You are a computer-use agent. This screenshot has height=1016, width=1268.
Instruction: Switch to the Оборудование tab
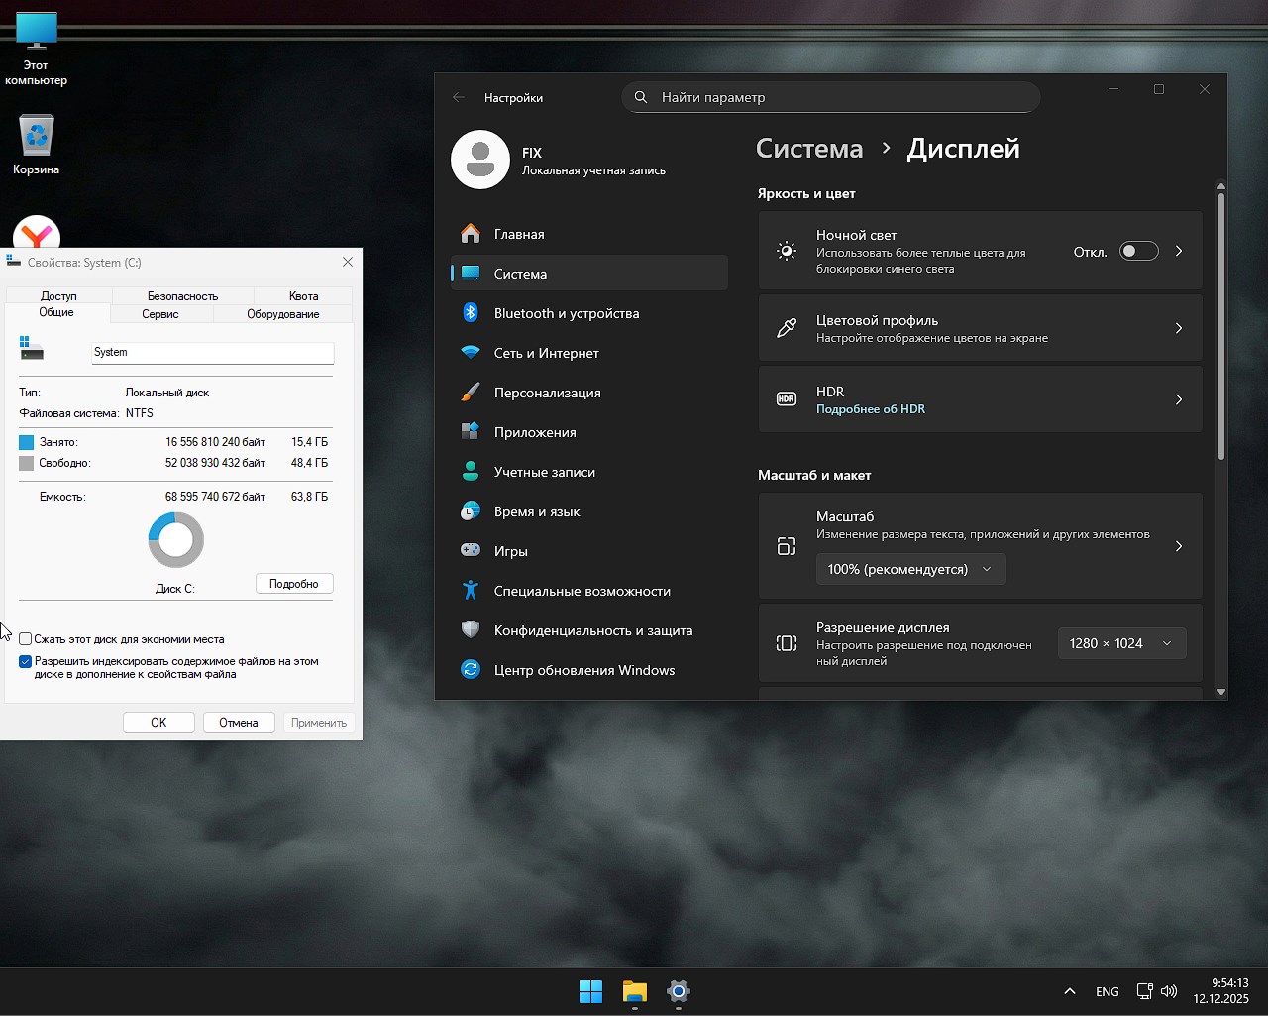[282, 314]
